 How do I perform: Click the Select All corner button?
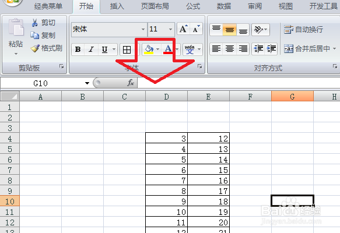point(10,96)
